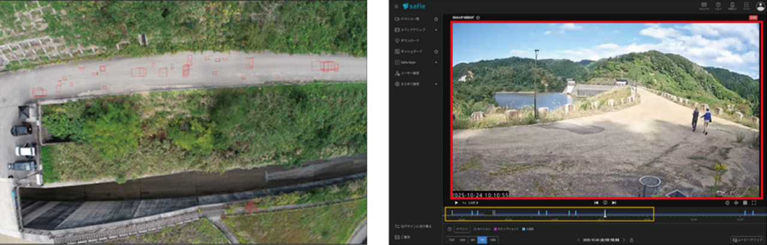Image resolution: width=767 pixels, height=245 pixels.
Task: Skip to the previous event in player
Action: [x=596, y=203]
